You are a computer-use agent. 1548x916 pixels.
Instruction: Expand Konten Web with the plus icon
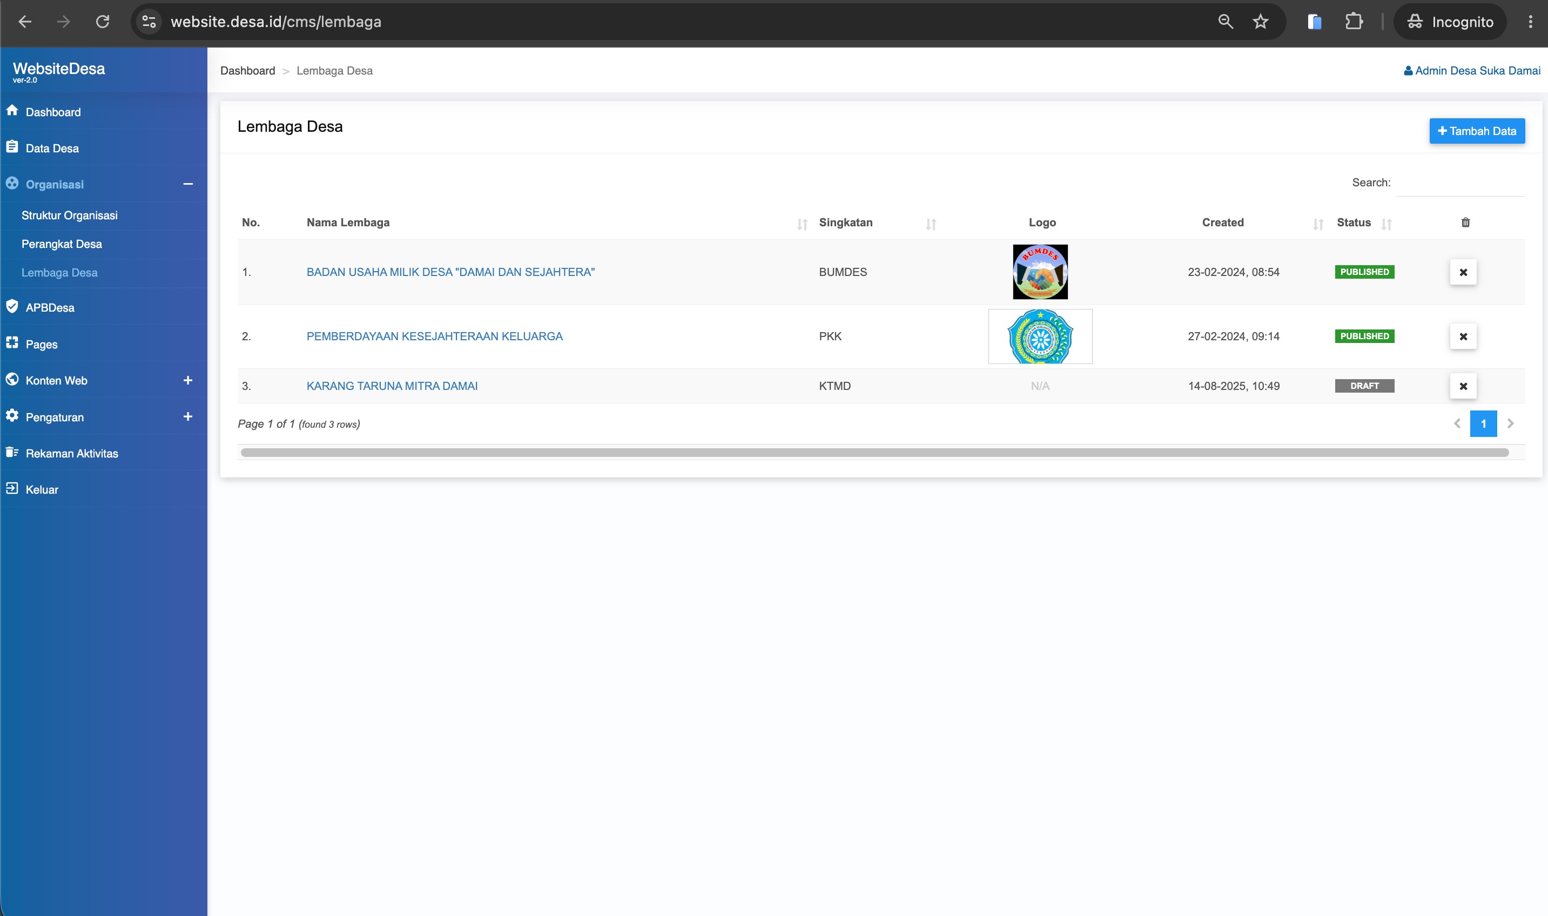pos(187,380)
